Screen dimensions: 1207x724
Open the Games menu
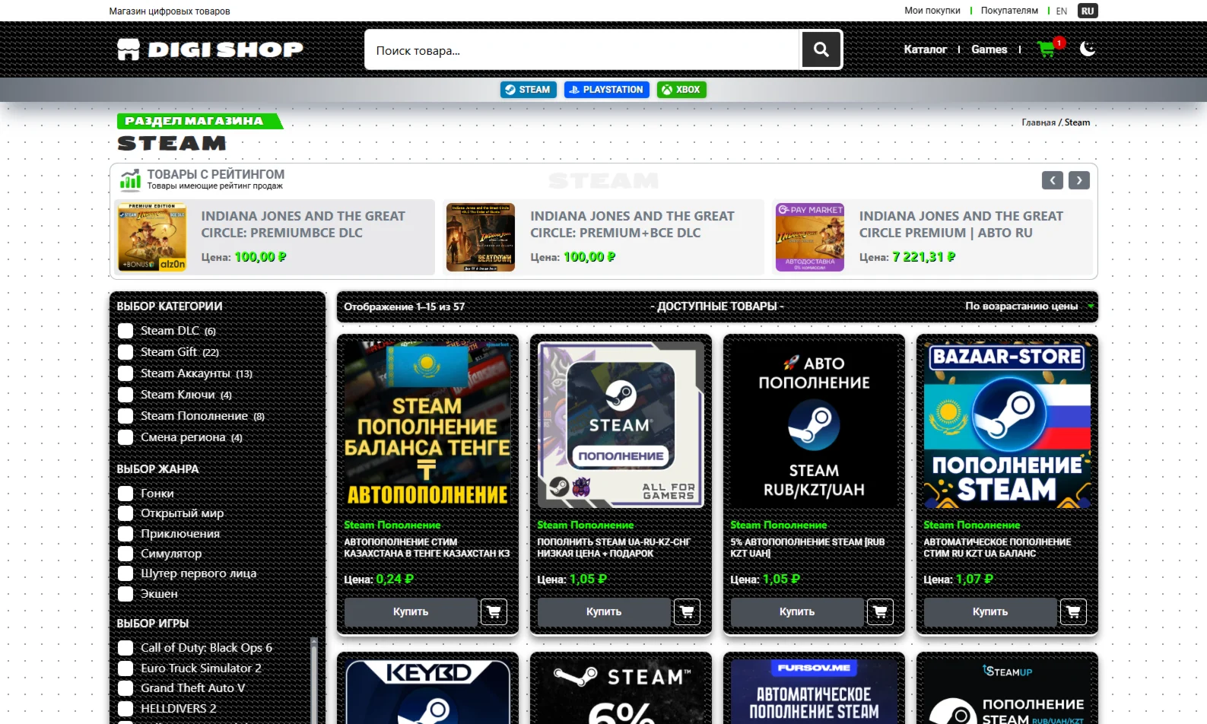pos(989,49)
